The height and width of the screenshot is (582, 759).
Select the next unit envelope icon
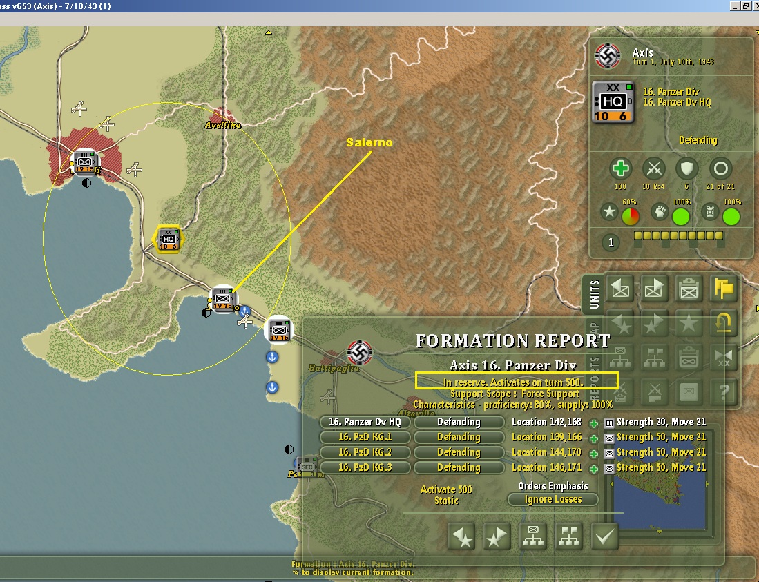(653, 289)
